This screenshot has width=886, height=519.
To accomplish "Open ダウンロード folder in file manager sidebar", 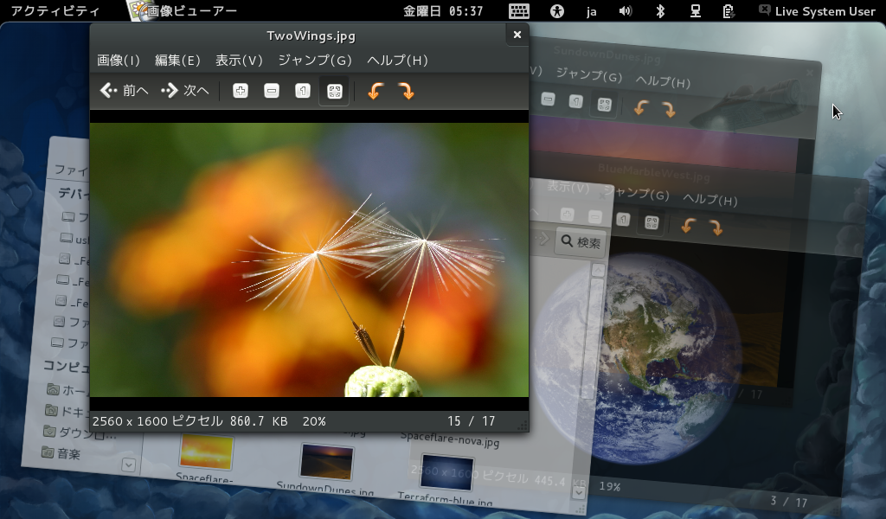I will point(80,432).
